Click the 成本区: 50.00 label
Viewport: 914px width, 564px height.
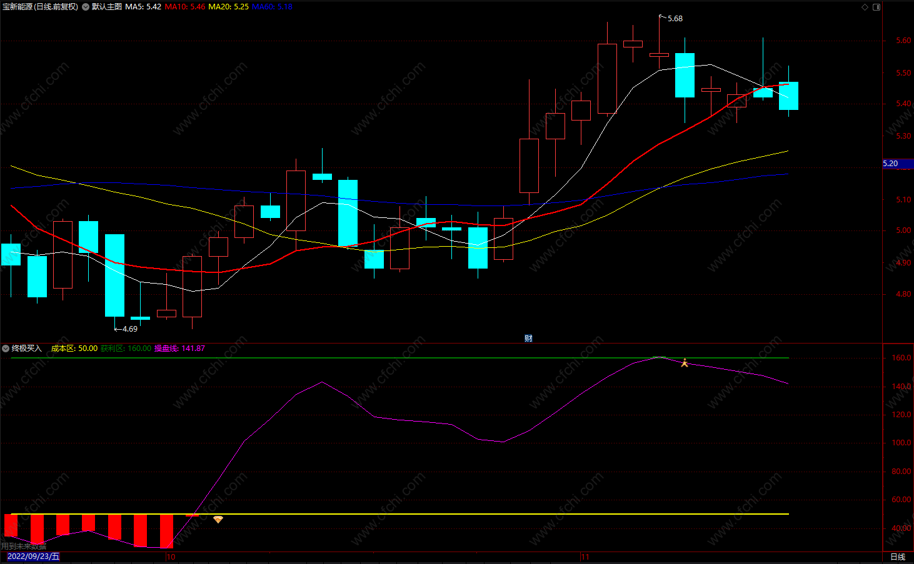[x=74, y=349]
